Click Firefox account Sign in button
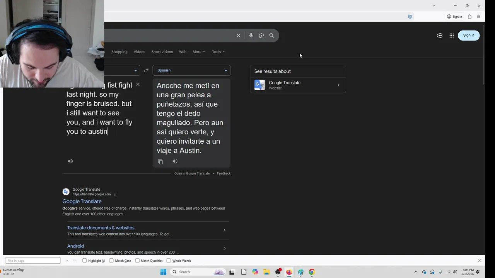Screen dimensions: 495x278 coord(454,17)
